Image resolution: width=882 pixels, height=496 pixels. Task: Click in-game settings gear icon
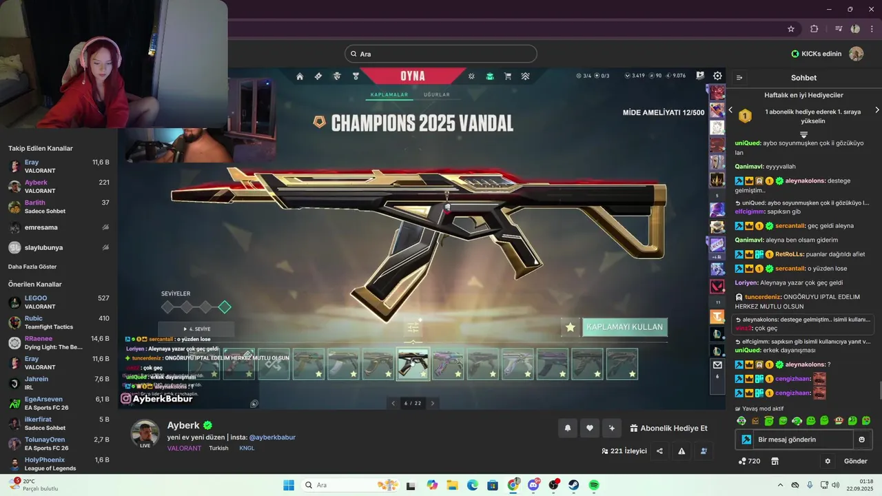(718, 76)
